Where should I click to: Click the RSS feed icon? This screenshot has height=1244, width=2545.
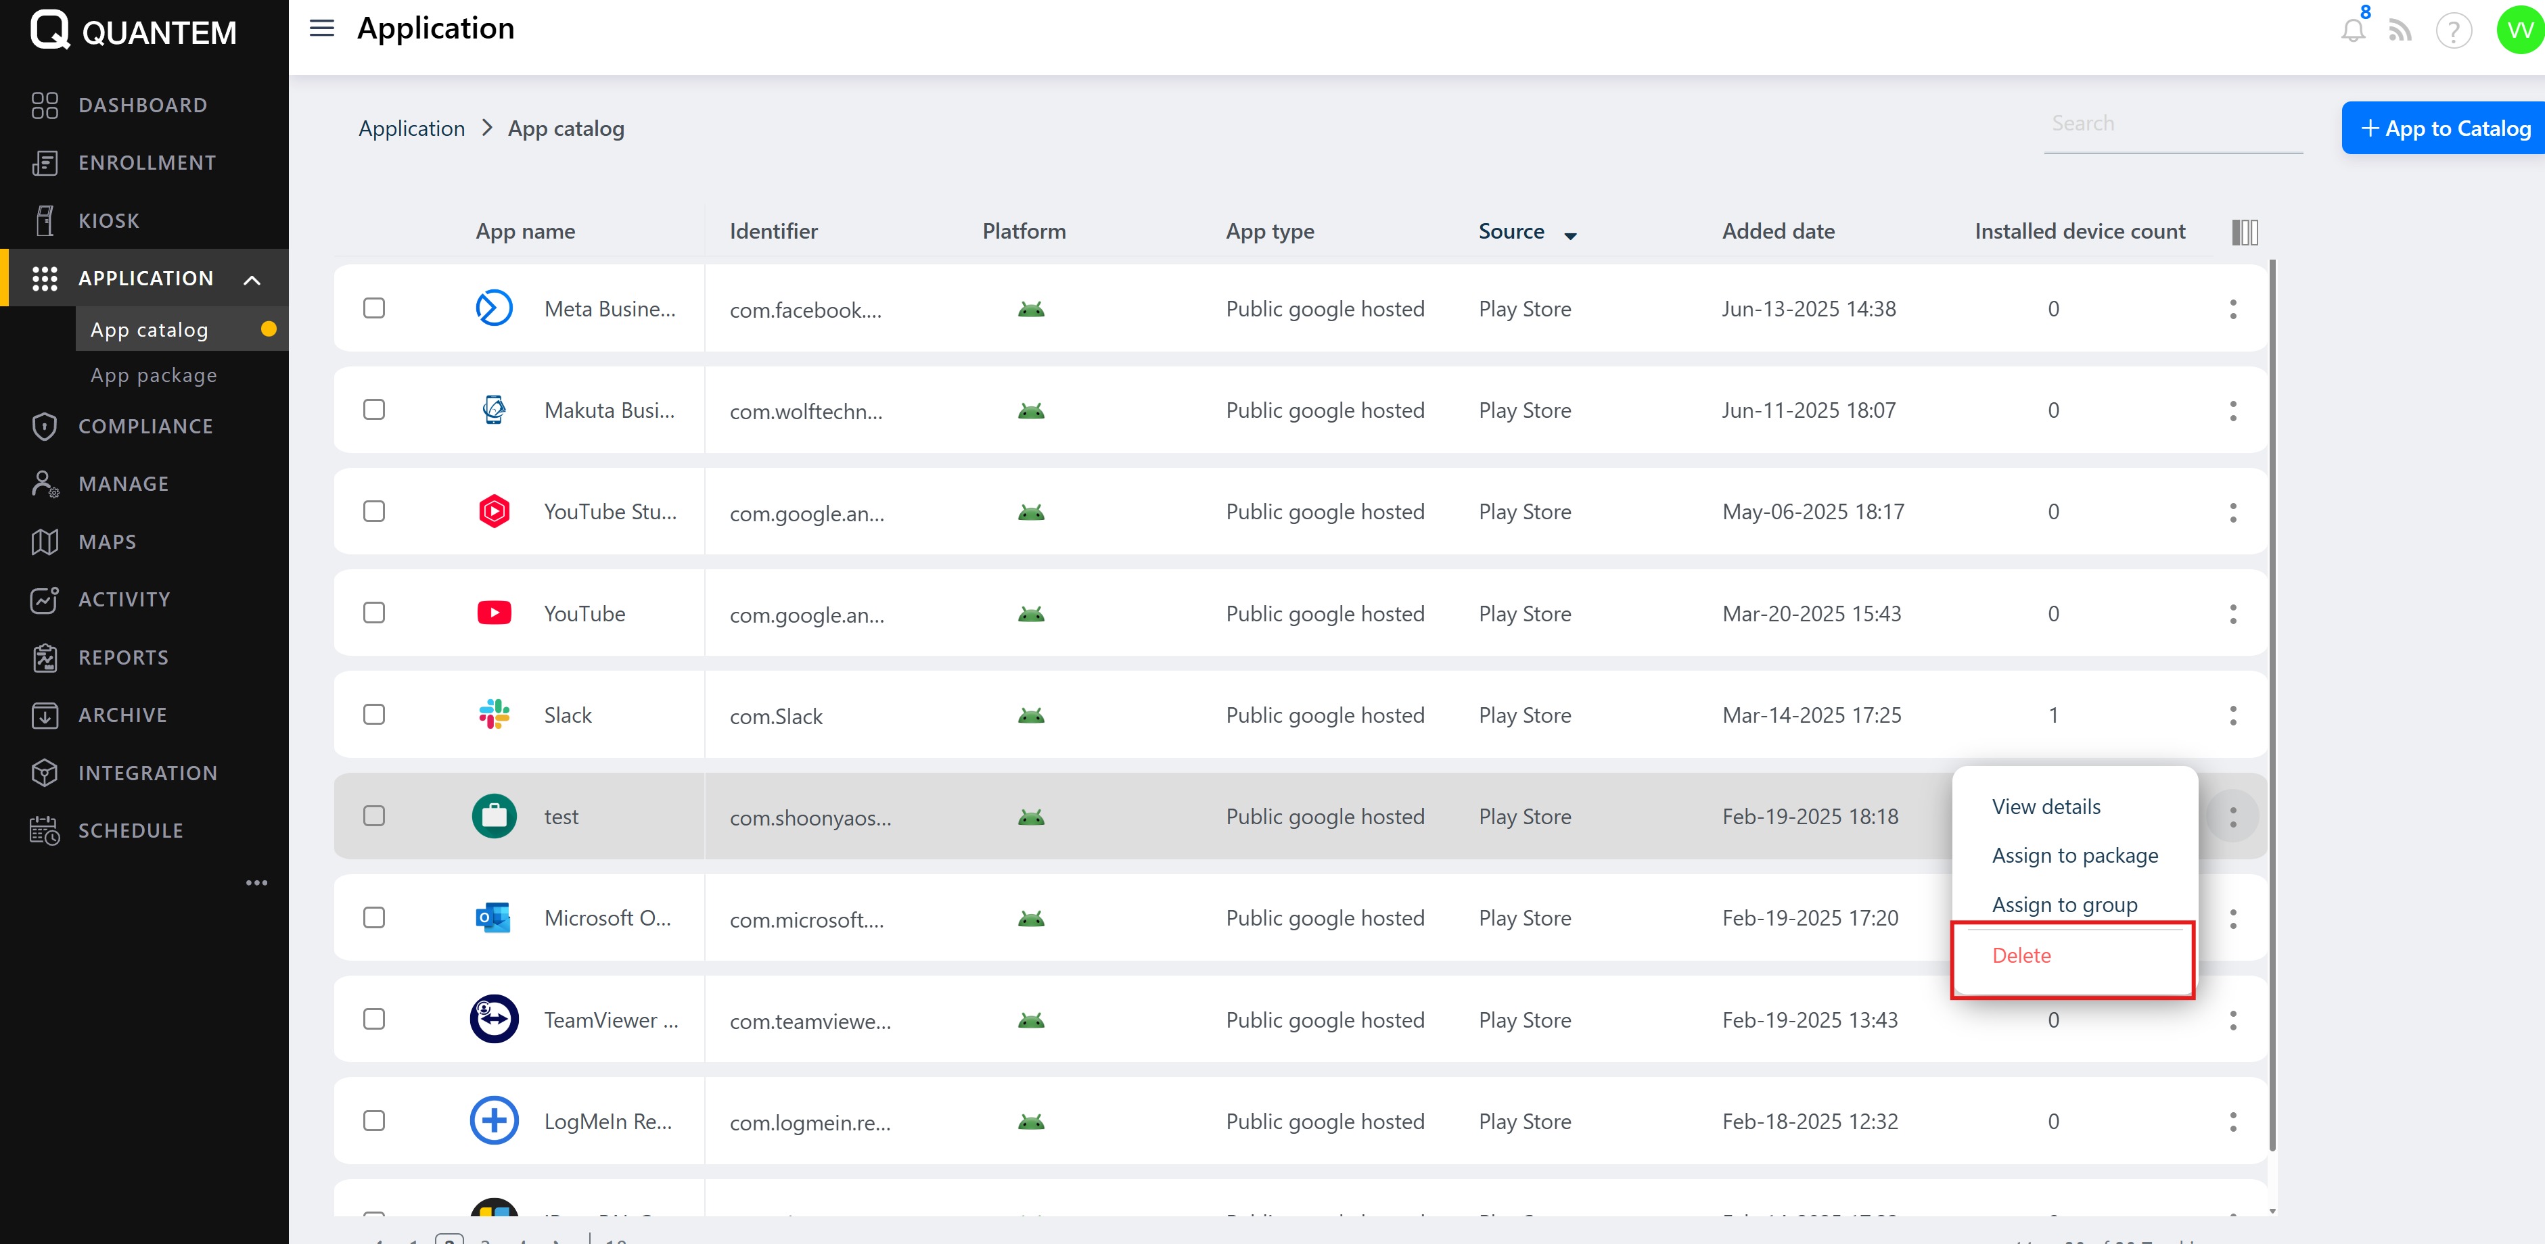pos(2400,30)
